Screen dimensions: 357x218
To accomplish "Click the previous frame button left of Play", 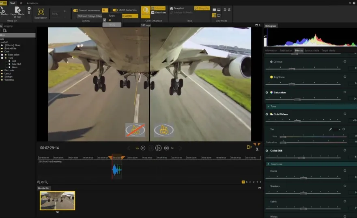I will click(143, 148).
